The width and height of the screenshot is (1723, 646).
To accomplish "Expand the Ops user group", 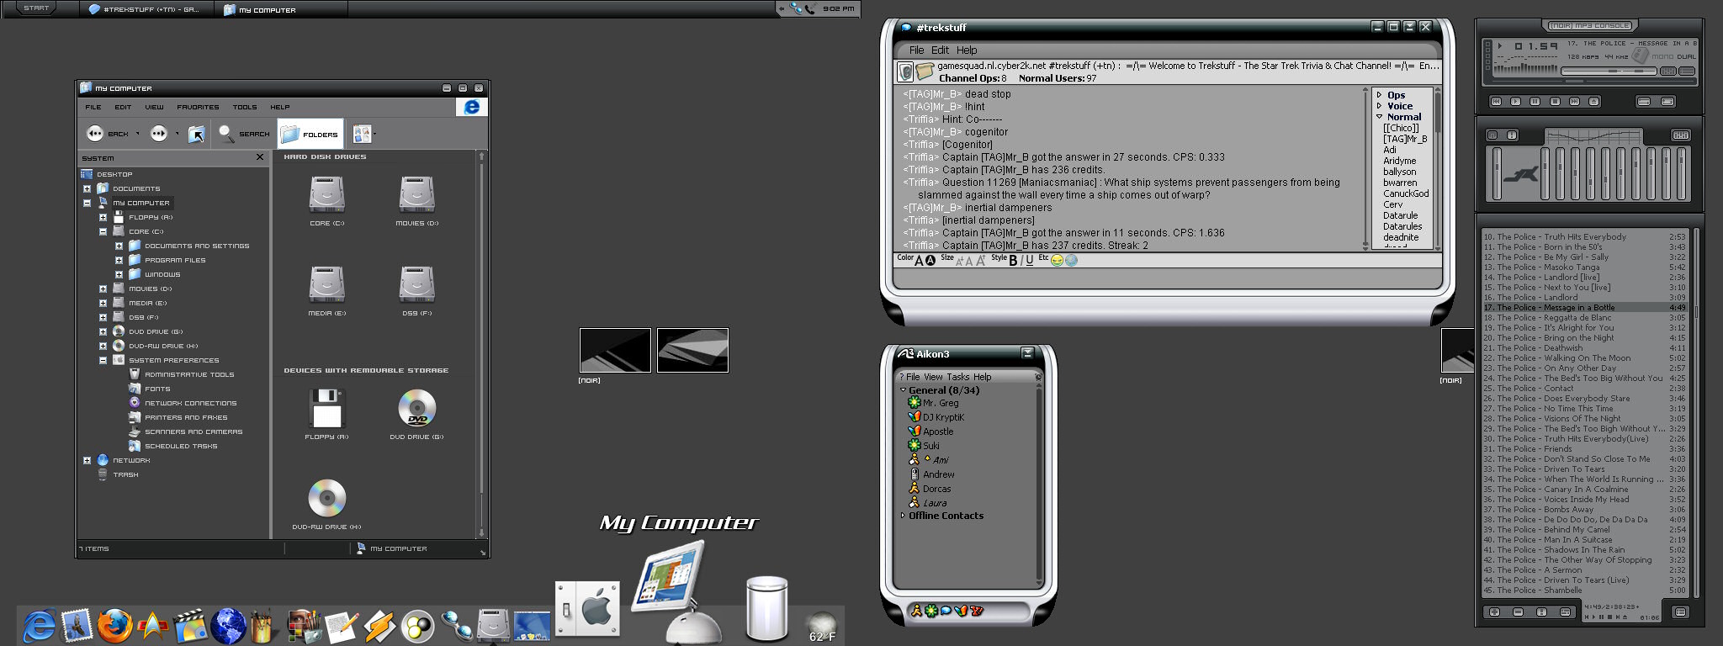I will [x=1380, y=95].
